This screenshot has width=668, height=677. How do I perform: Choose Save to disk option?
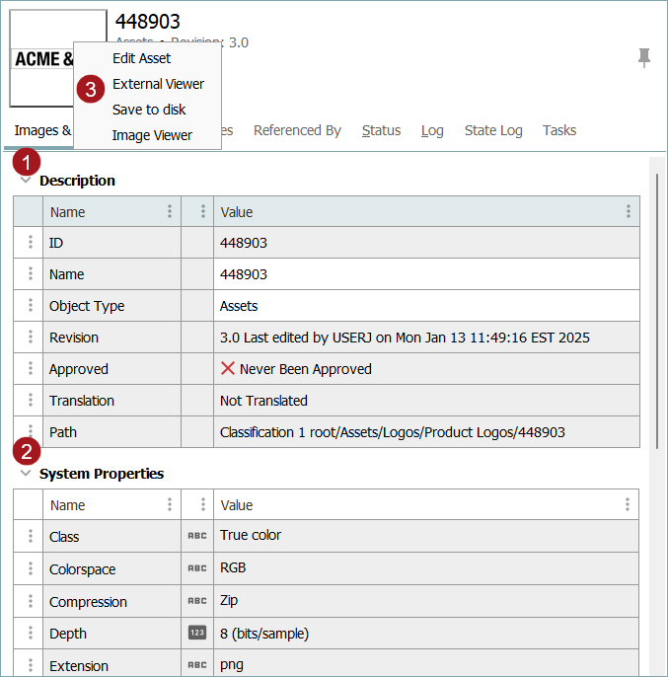(149, 110)
